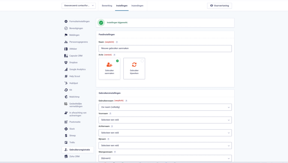
Task: Switch to the Bewerking tab
Action: tap(107, 5)
